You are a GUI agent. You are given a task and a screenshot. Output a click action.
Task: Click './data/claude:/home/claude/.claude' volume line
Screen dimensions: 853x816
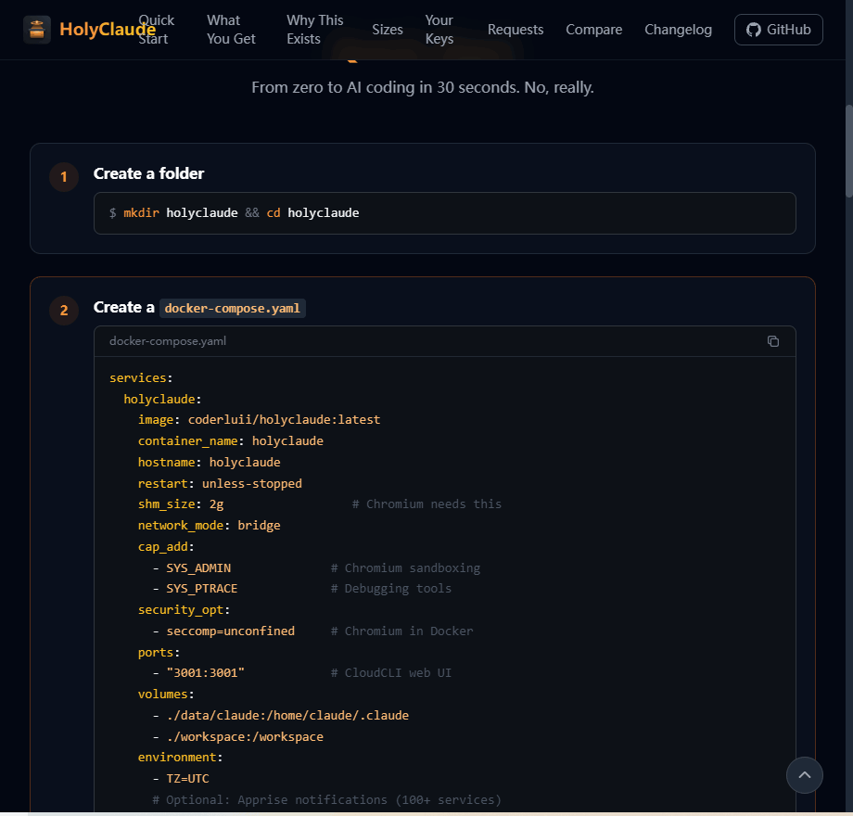[287, 715]
